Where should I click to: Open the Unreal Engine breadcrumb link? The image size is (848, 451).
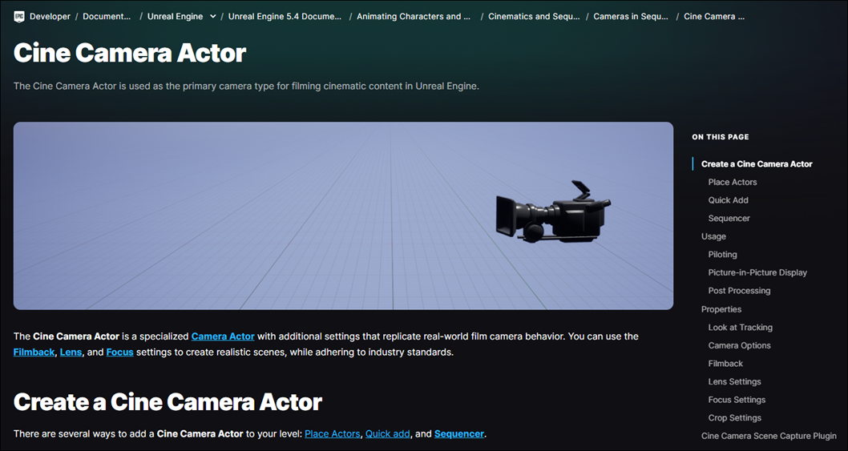[x=176, y=16]
